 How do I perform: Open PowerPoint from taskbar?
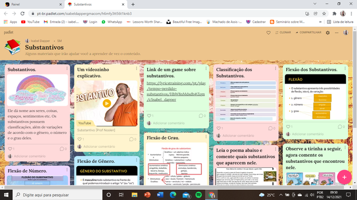tap(147, 195)
